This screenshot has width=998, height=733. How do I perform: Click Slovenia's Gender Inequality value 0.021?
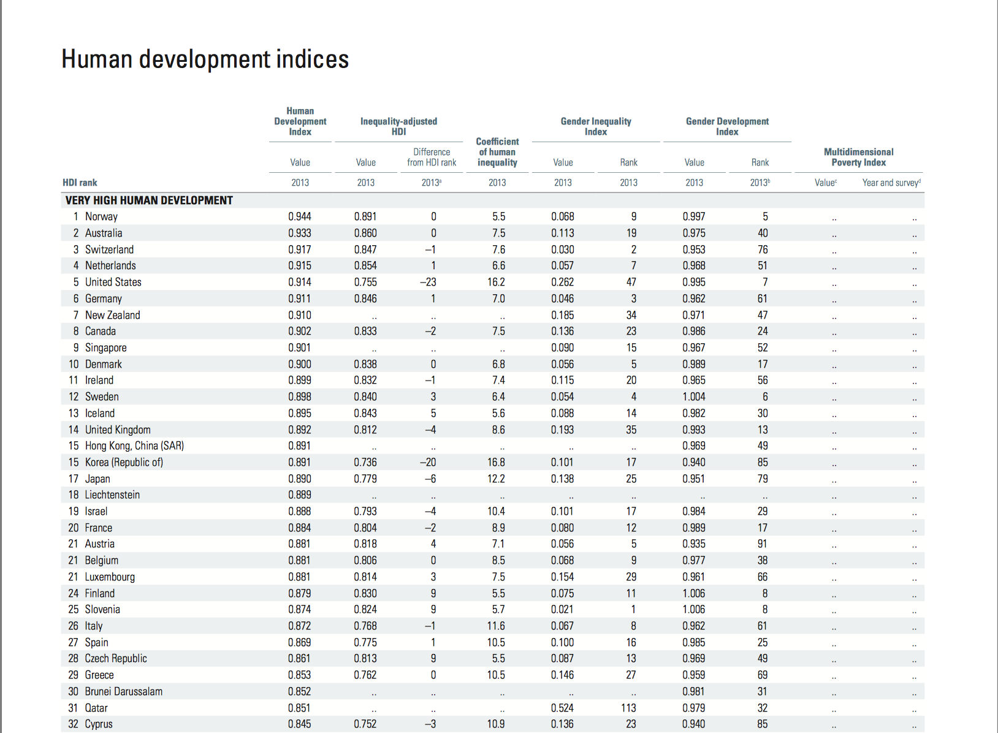[x=563, y=609]
